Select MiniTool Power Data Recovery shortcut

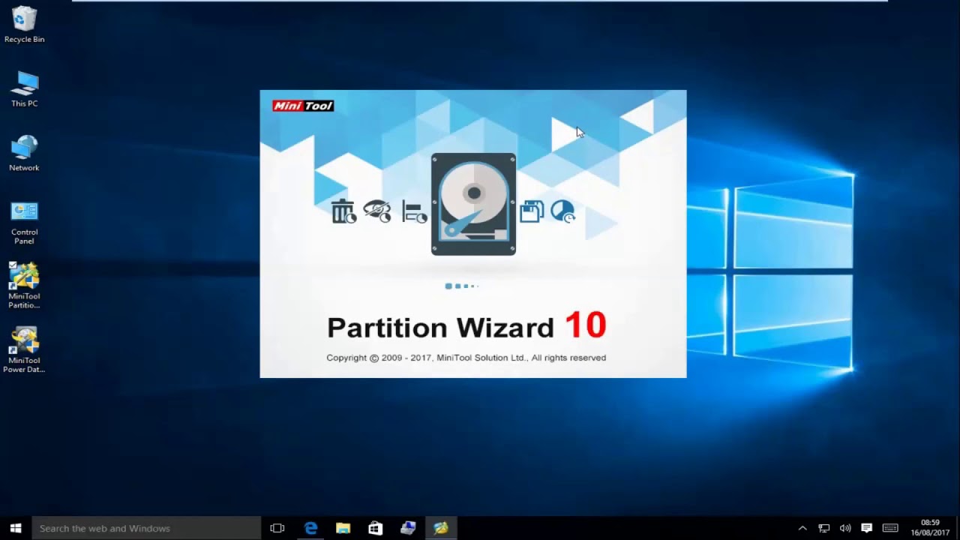pos(24,350)
